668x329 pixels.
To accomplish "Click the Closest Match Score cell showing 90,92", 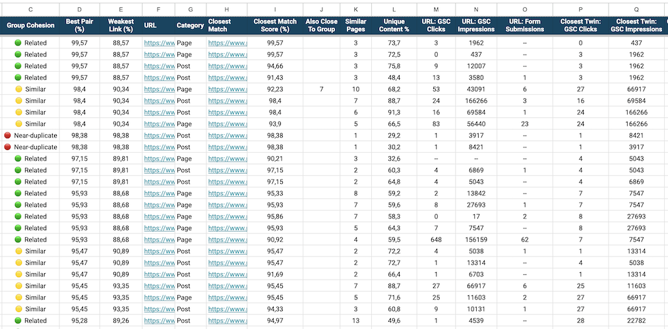I will 275,240.
